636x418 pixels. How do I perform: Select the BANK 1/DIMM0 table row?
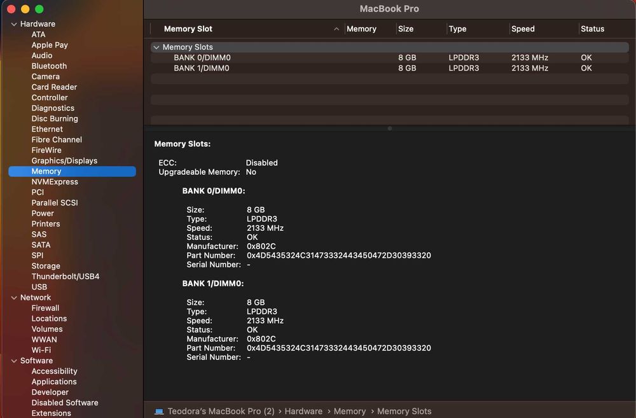[389, 69]
